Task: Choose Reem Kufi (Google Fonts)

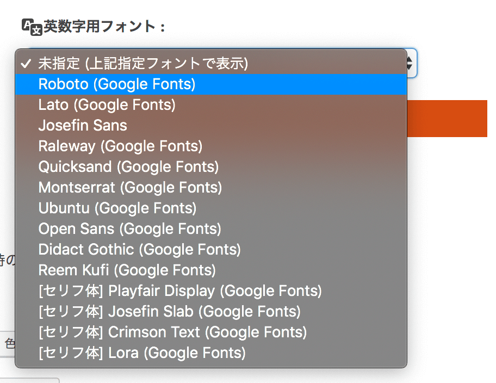Action: click(x=211, y=270)
